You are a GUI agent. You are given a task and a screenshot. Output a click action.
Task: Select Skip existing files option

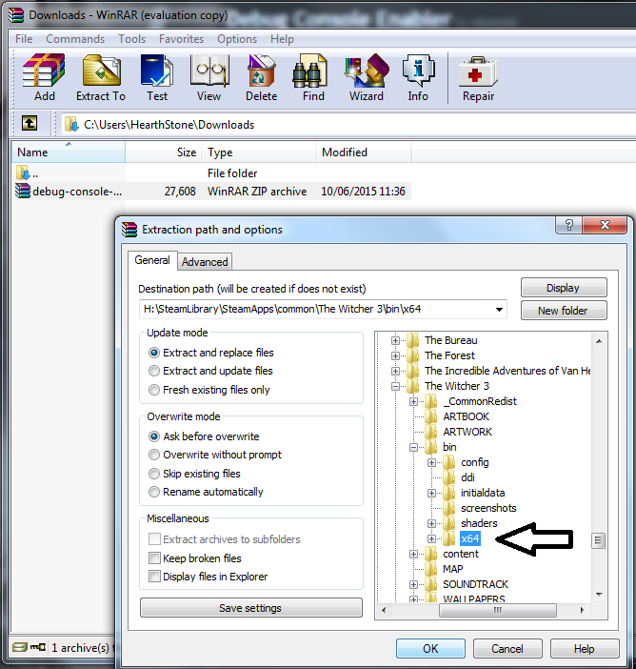[x=154, y=474]
